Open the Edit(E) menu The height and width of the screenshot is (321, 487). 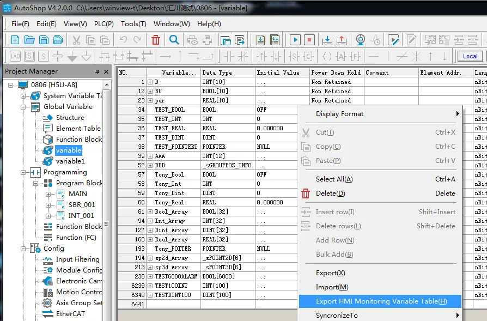pos(47,24)
